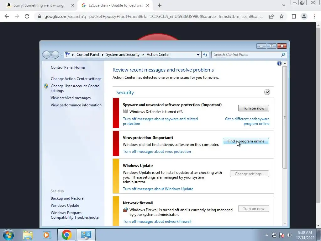Go to Control Panel breadcrumb item
The height and width of the screenshot is (241, 321).
88,55
